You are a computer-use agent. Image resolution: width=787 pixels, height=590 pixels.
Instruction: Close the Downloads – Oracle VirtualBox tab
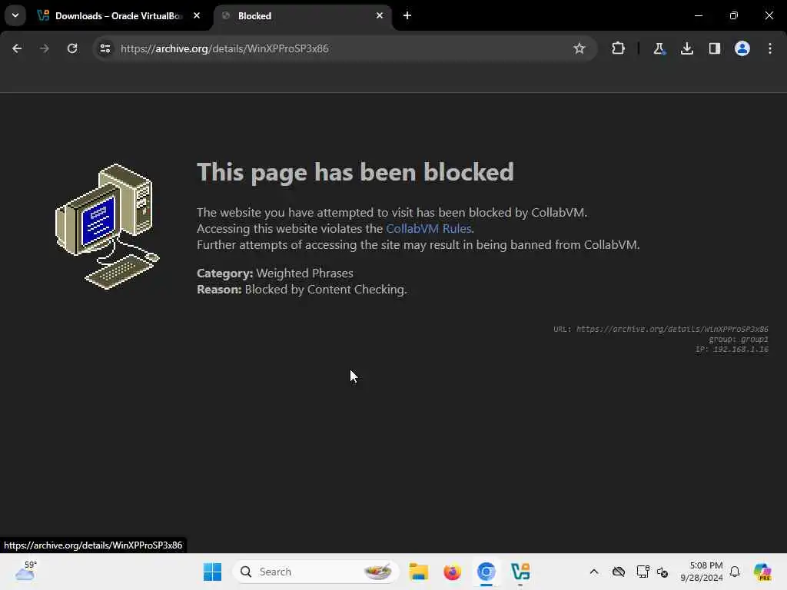tap(197, 15)
